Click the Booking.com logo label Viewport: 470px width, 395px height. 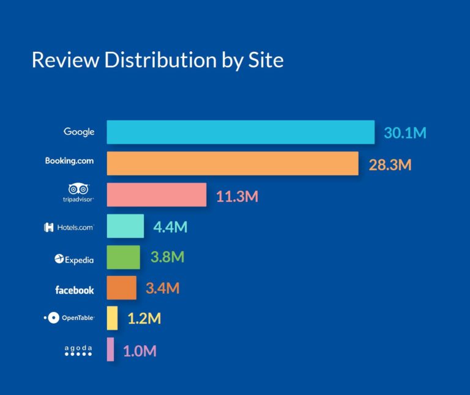tap(69, 161)
